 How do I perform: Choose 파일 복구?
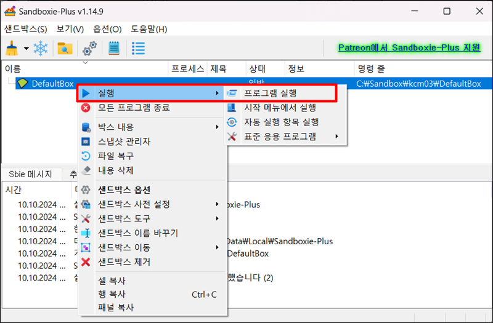point(152,156)
